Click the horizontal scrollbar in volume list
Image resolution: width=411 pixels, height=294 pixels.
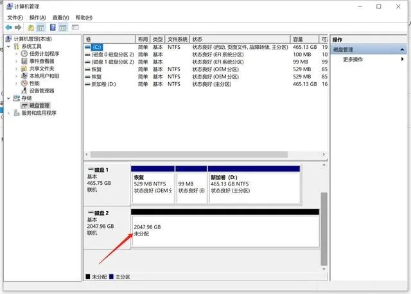pyautogui.click(x=189, y=155)
